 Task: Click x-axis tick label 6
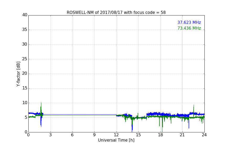[72, 135]
